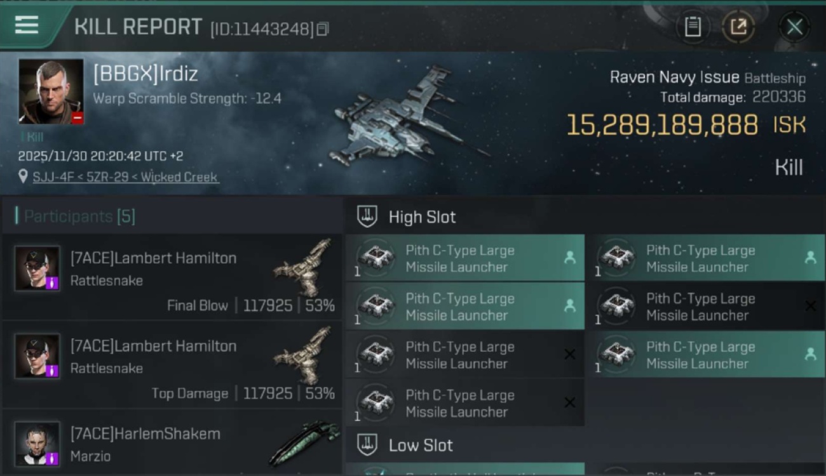Image resolution: width=826 pixels, height=476 pixels.
Task: Select first Lambert Hamilton participant entry
Action: point(172,276)
